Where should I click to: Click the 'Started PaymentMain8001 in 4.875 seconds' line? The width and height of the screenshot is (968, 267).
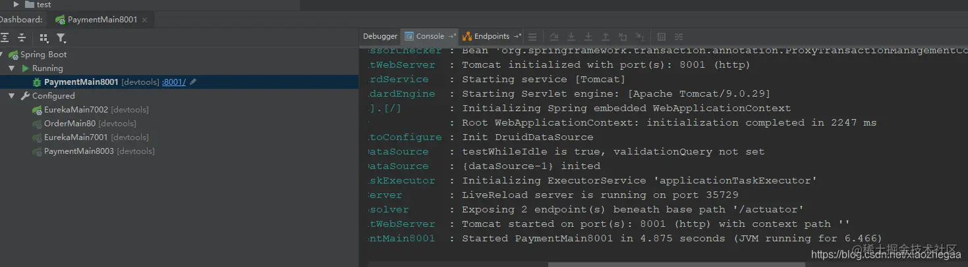tap(671, 239)
